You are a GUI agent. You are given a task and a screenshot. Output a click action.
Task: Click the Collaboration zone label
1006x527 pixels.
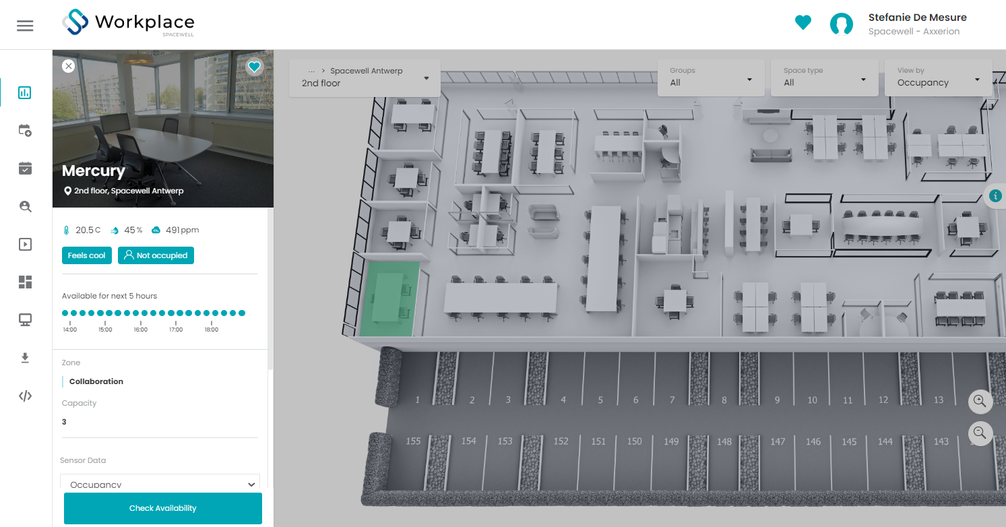point(96,381)
